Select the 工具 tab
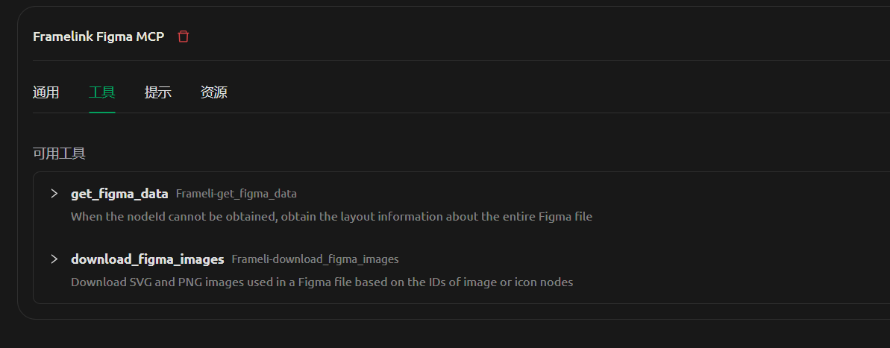The width and height of the screenshot is (890, 348). tap(102, 92)
